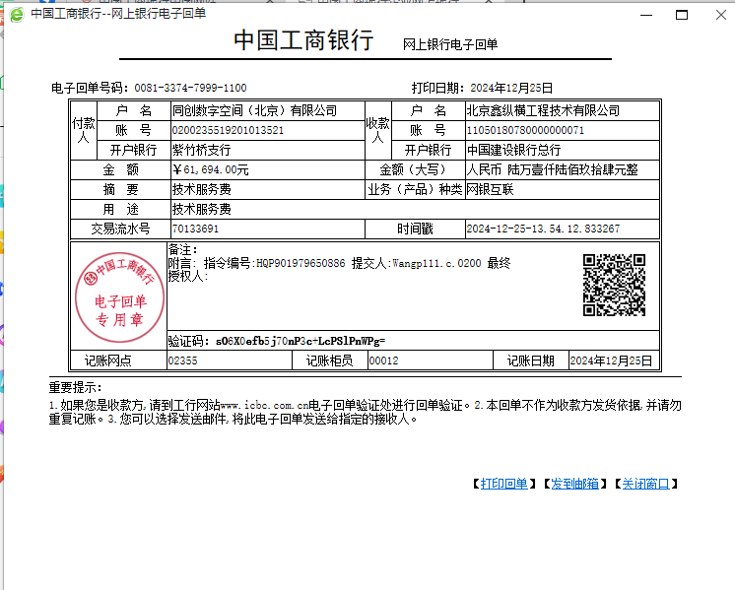Click 技术服务费 in the 摘要 row
The width and height of the screenshot is (735, 590).
(x=202, y=189)
